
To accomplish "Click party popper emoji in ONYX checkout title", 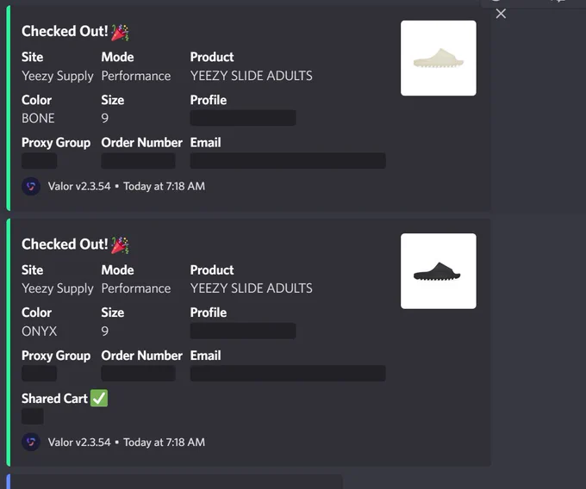I will point(120,244).
